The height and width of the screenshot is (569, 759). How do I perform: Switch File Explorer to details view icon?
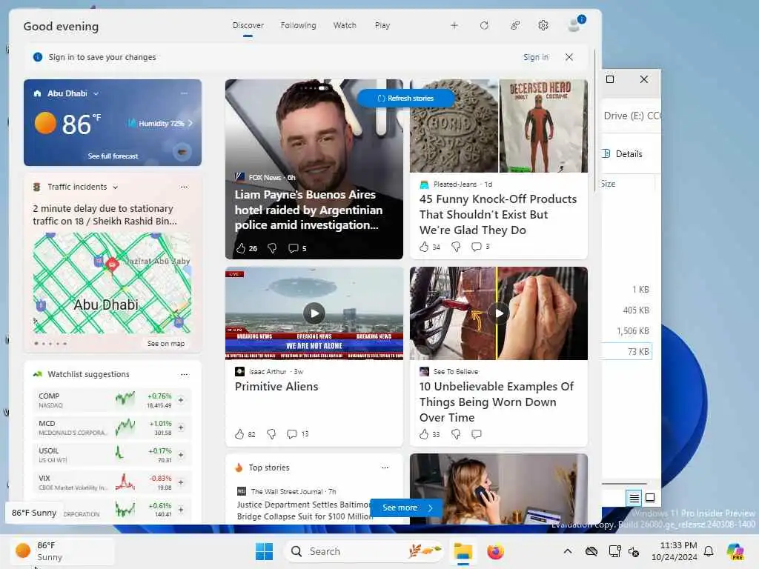coord(634,498)
